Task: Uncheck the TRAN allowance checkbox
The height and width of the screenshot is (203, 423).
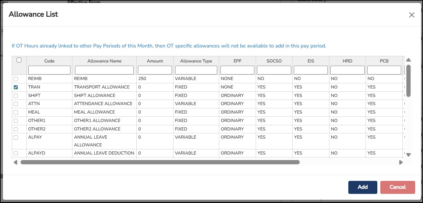Action: click(16, 87)
